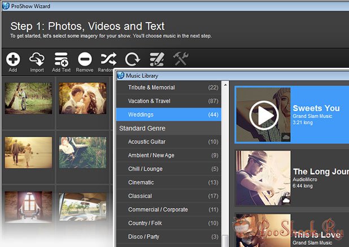This screenshot has width=349, height=247.
Task: Click the ProShow Wizard title bar logo
Action: [x=6, y=6]
